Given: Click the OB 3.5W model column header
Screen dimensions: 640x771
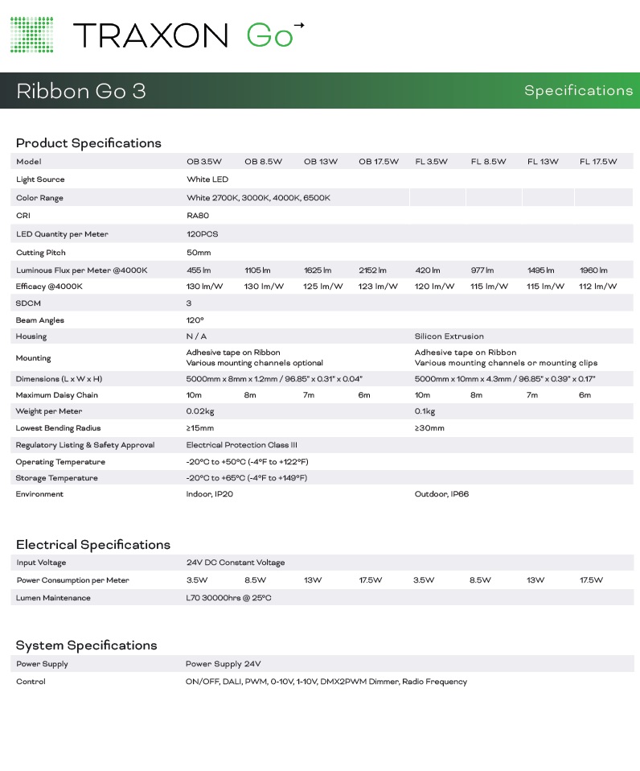Looking at the screenshot, I should click(203, 162).
